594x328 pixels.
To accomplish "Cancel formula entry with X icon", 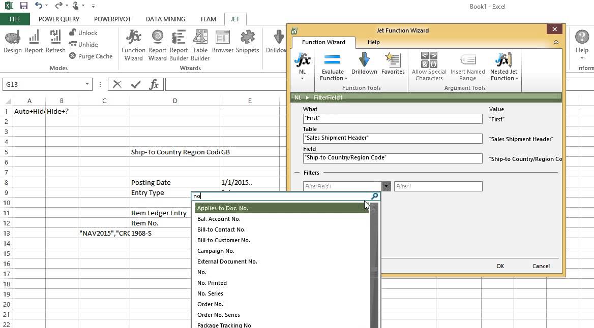I will click(x=117, y=84).
